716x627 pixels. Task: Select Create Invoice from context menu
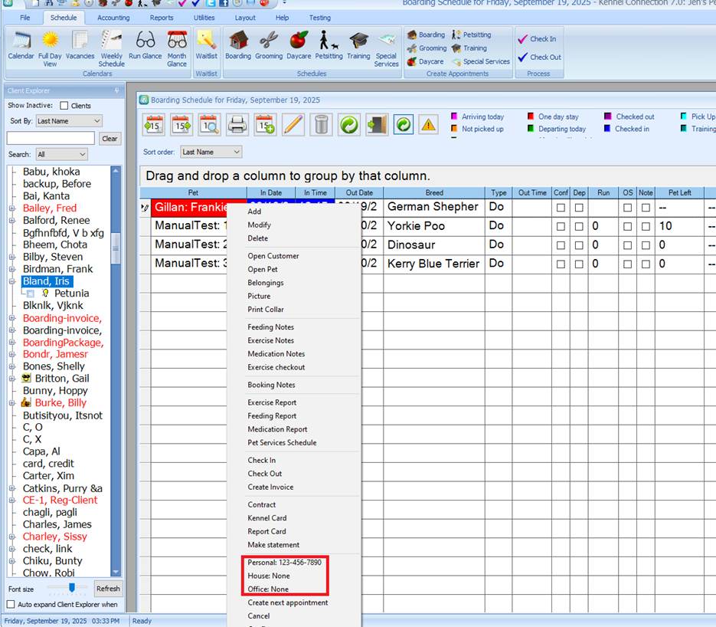[270, 487]
